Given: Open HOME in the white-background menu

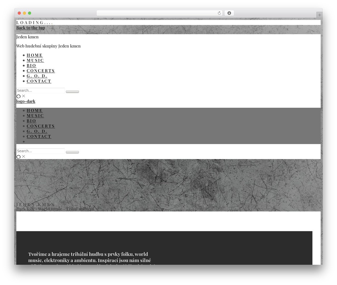Looking at the screenshot, I should click(34, 55).
